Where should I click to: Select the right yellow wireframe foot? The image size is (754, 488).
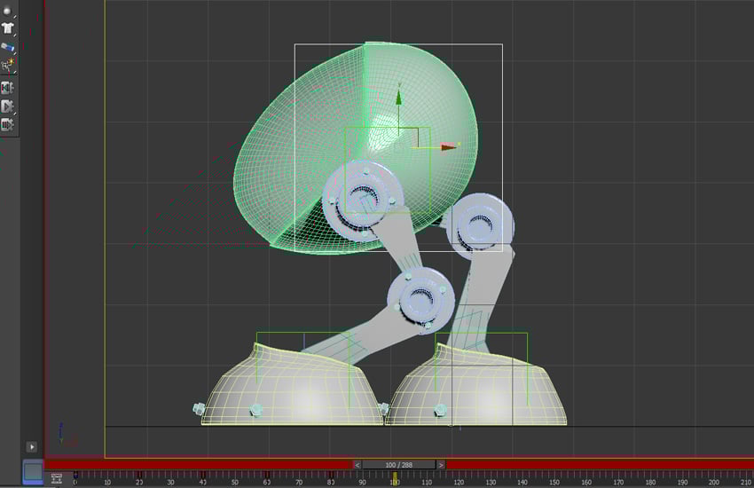[x=476, y=384]
